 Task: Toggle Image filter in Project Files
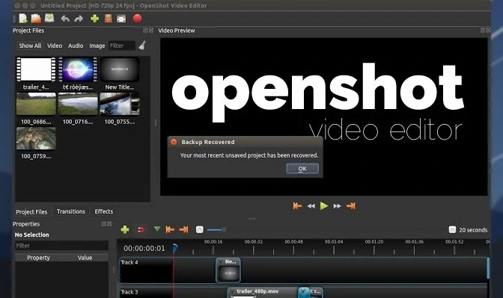coord(97,46)
